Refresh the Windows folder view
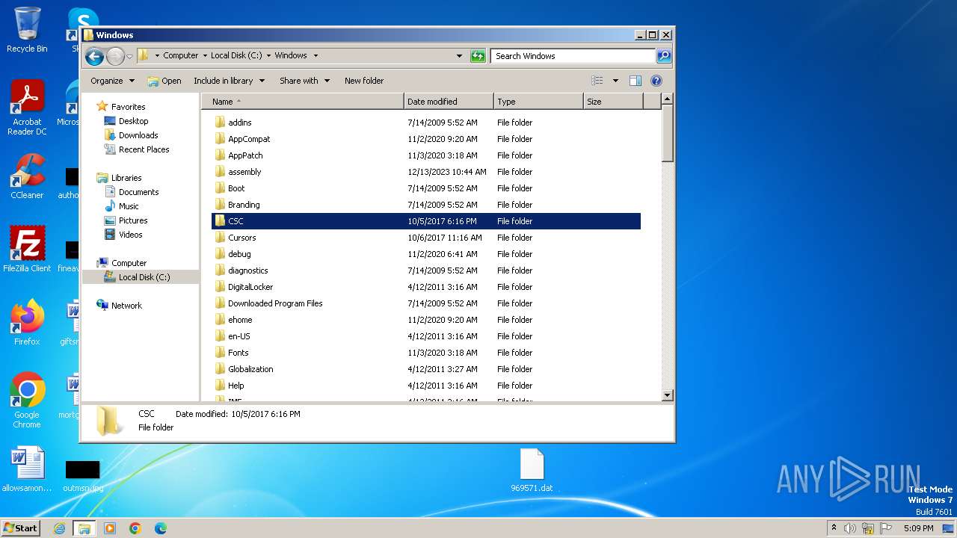 click(x=478, y=56)
